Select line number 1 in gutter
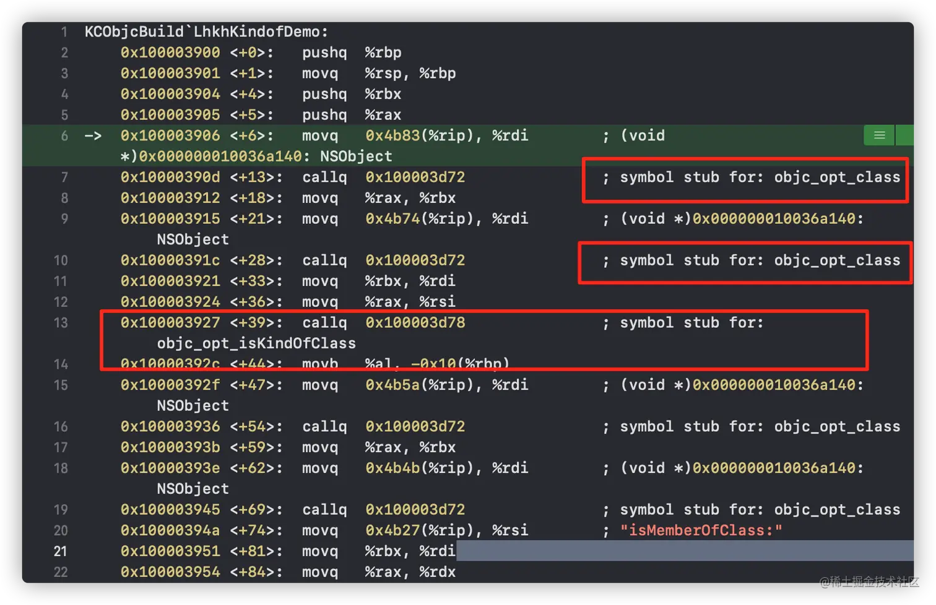The image size is (936, 605). [64, 32]
